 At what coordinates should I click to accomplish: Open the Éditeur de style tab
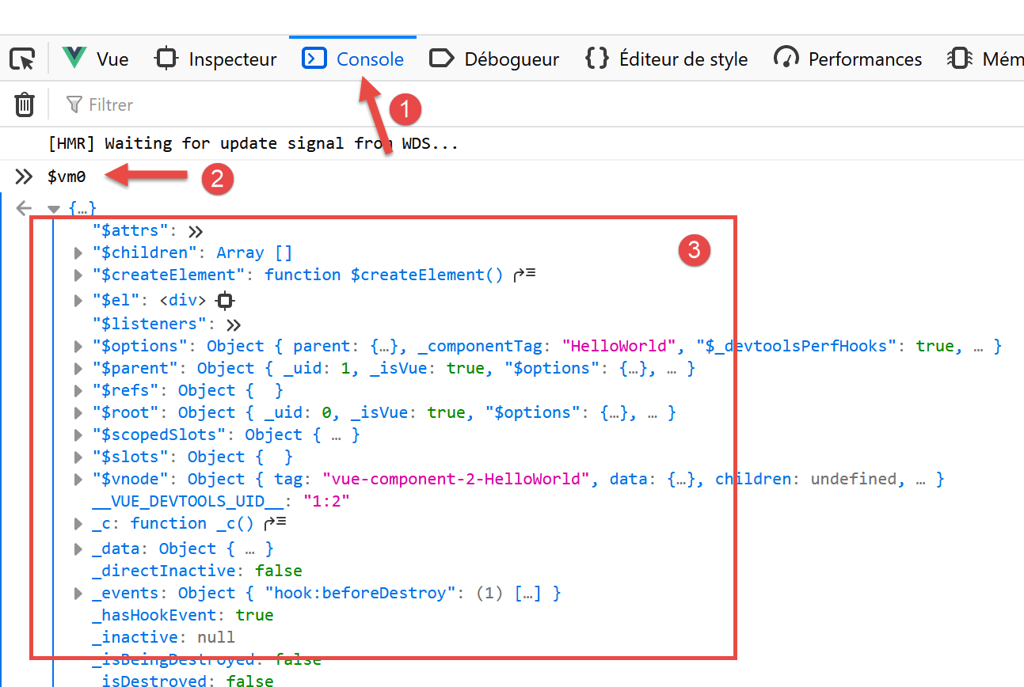[x=666, y=59]
